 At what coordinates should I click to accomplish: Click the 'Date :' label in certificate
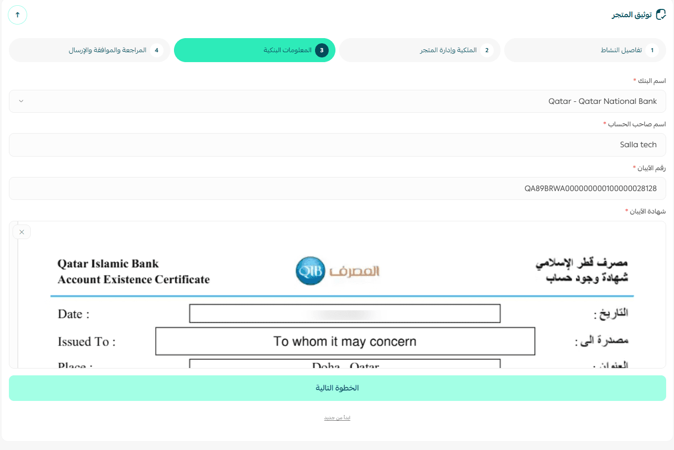click(x=74, y=314)
